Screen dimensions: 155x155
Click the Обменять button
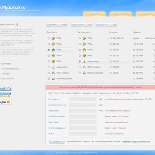[x=57, y=25]
